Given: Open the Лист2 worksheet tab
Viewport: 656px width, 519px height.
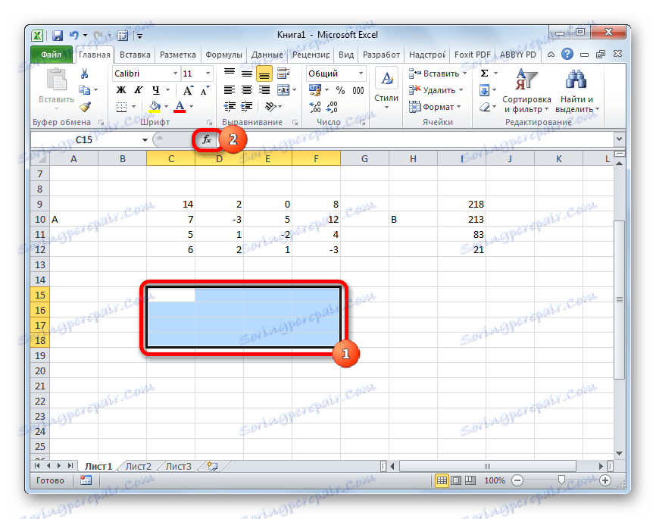Looking at the screenshot, I should pos(139,466).
